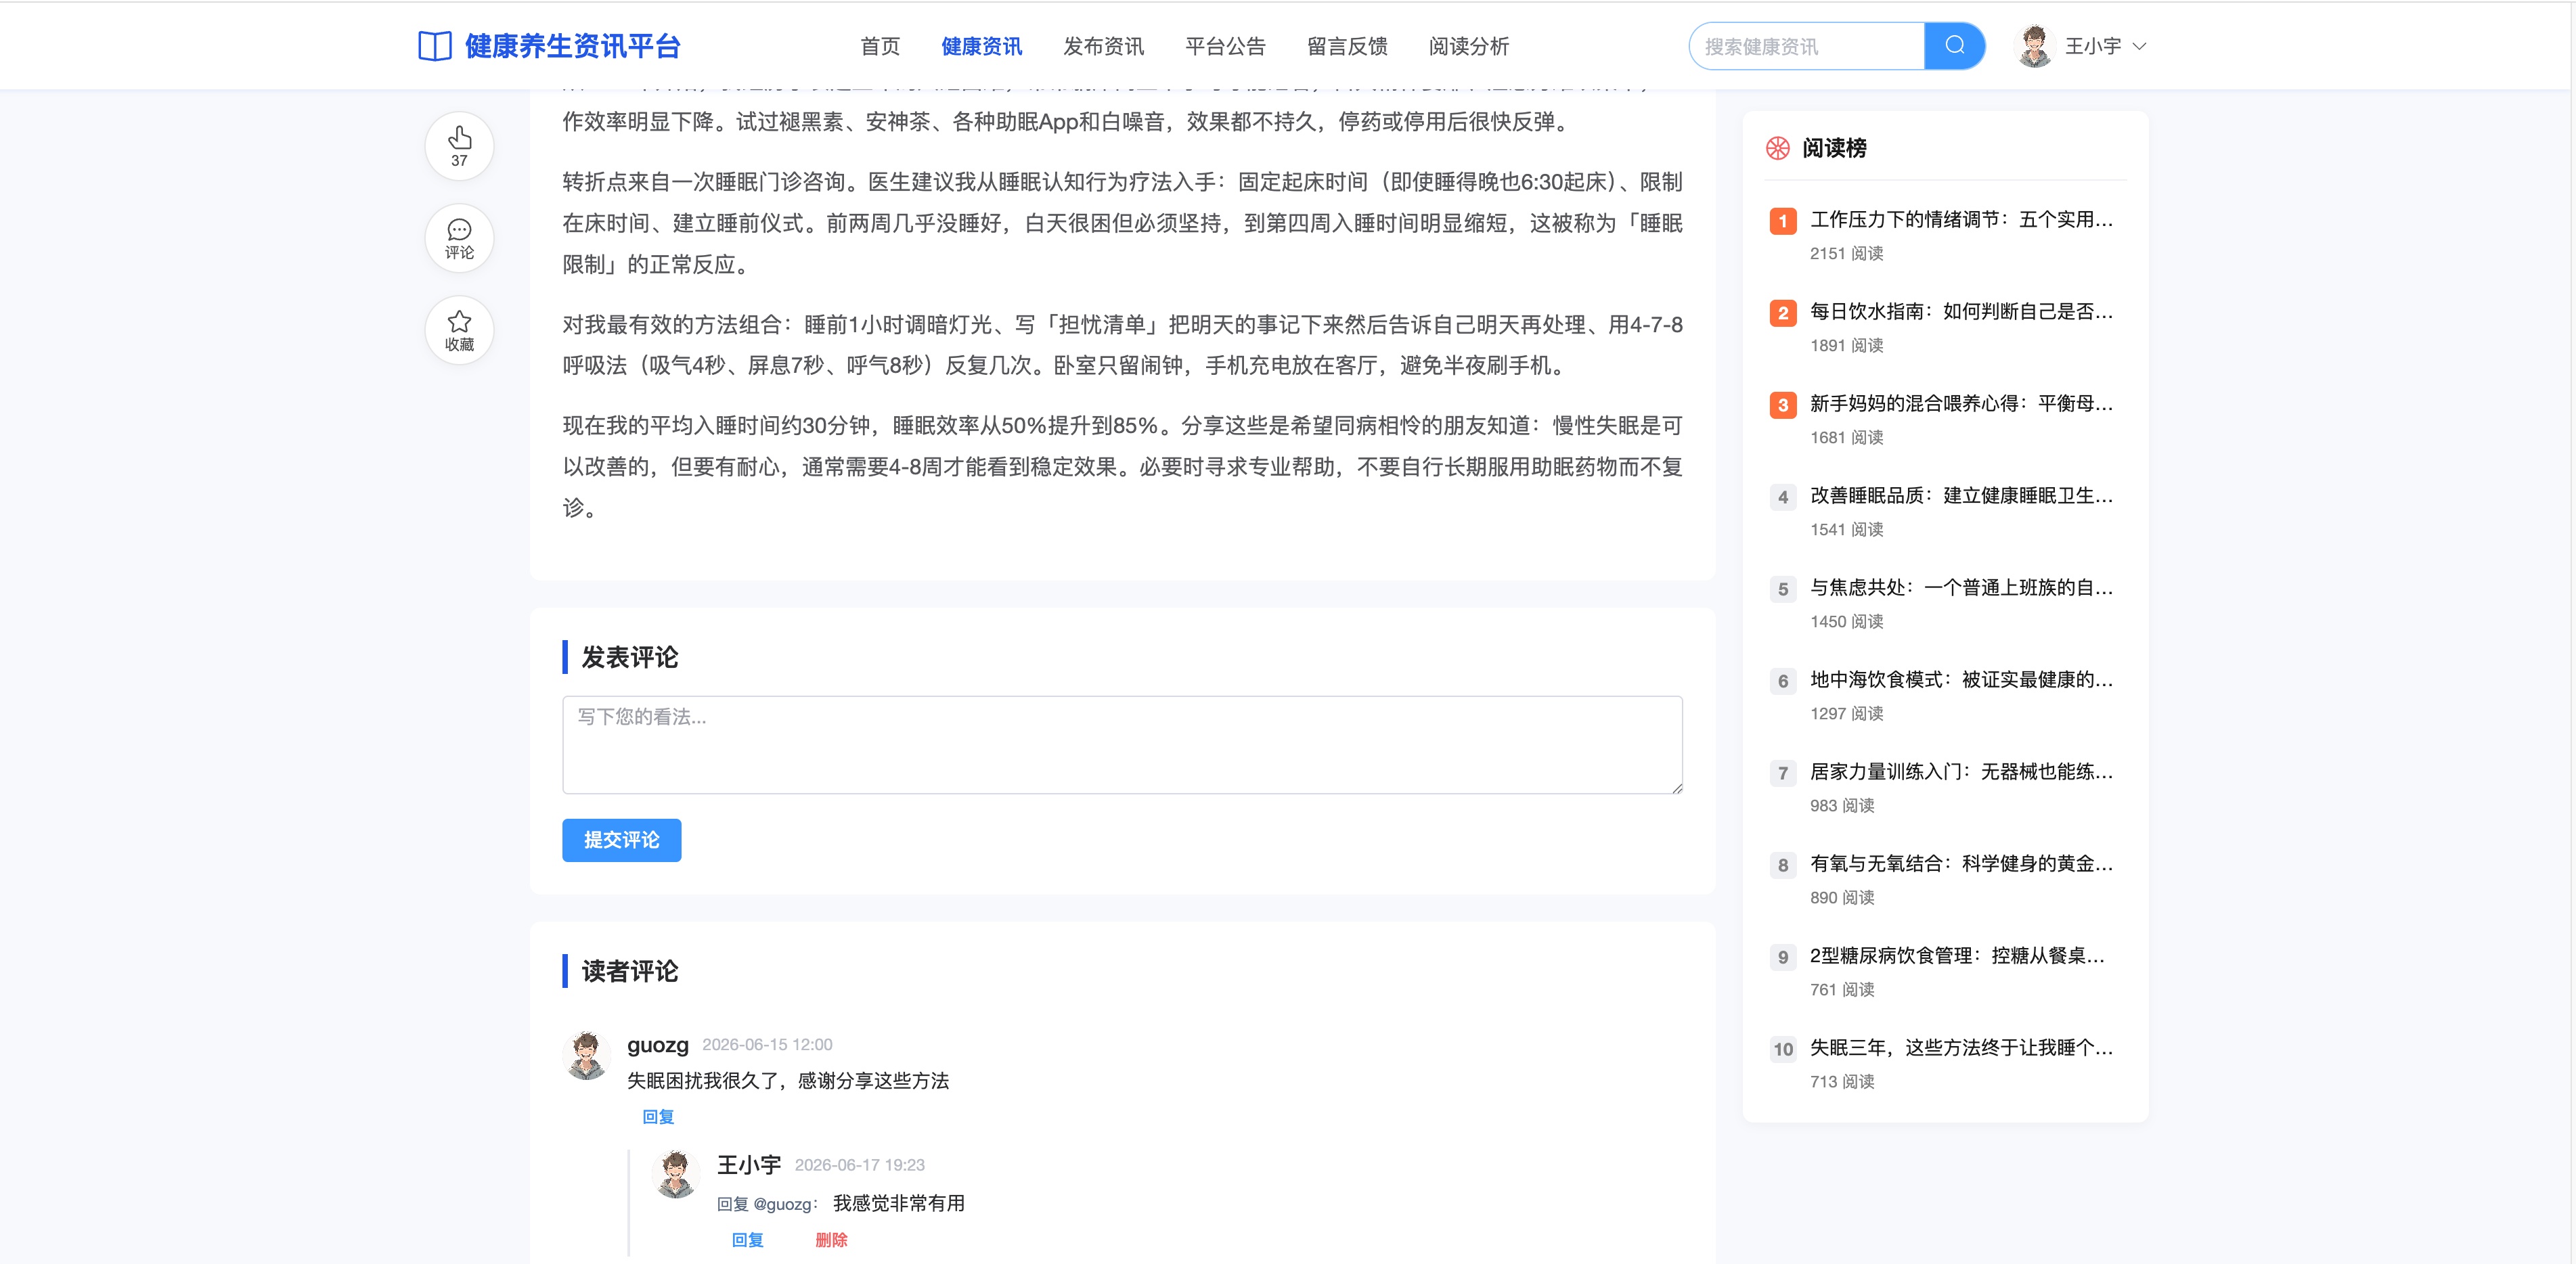Open the 王小宇 user dropdown arrow

tap(2139, 46)
